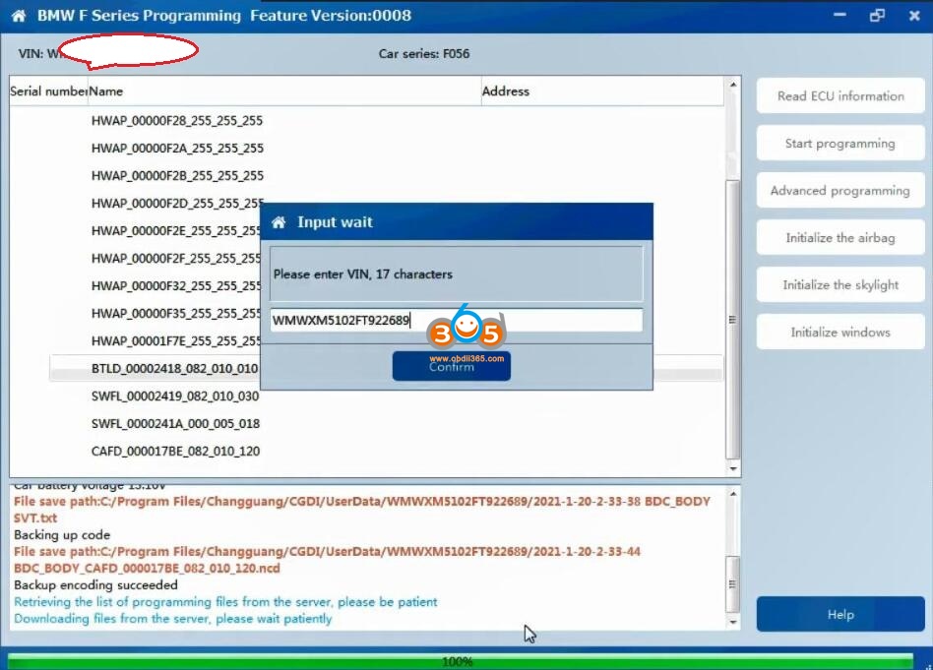Select row HWAP_00000F2B_255_255_255
933x670 pixels.
[x=177, y=175]
